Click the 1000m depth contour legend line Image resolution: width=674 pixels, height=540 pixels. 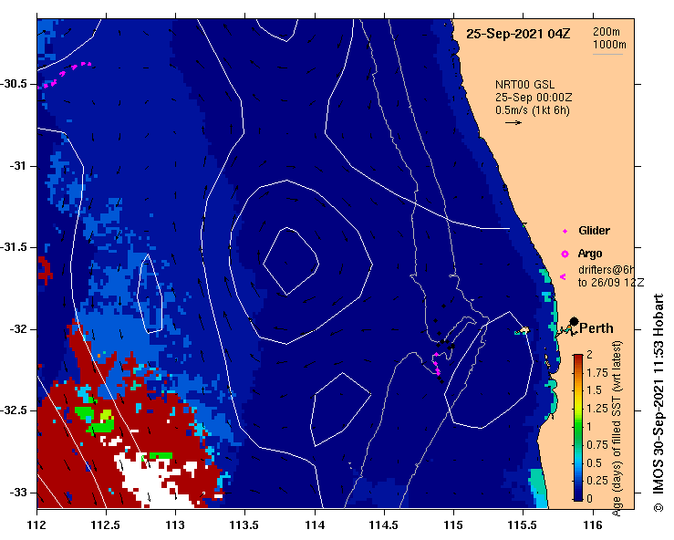click(607, 54)
